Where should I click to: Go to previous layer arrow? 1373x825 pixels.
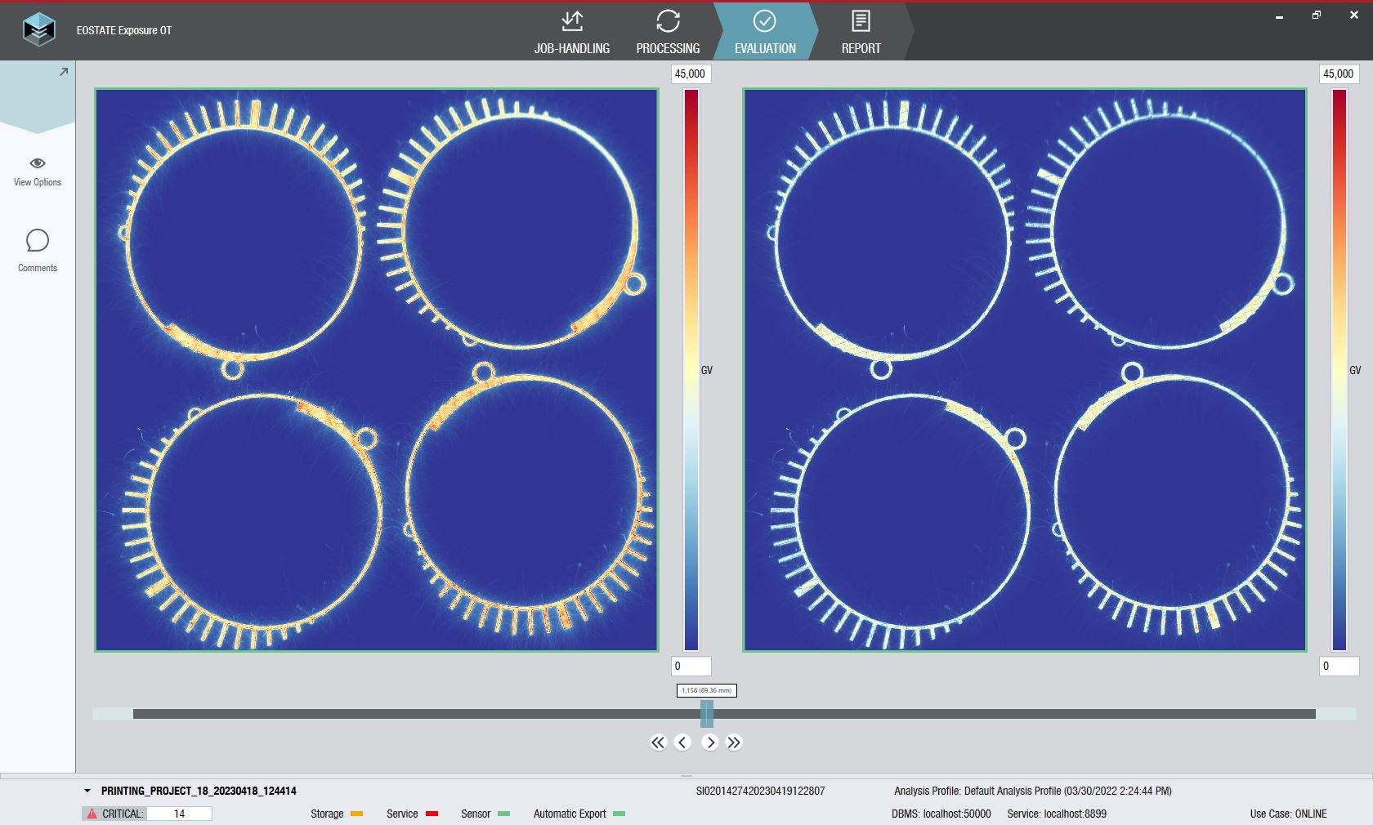683,742
